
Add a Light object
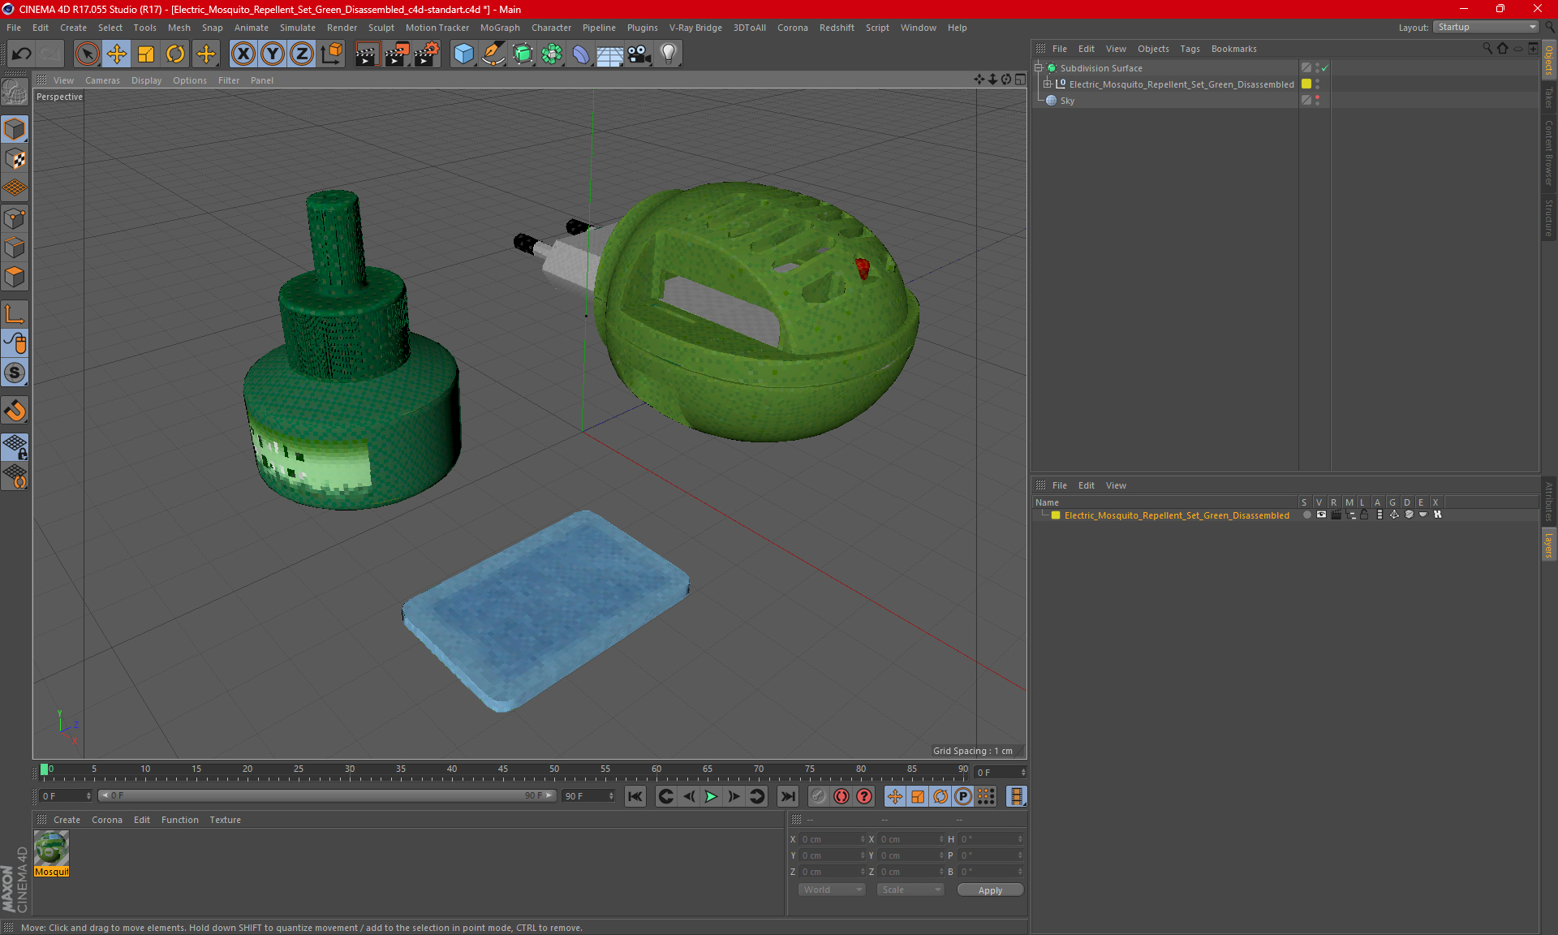pos(669,54)
